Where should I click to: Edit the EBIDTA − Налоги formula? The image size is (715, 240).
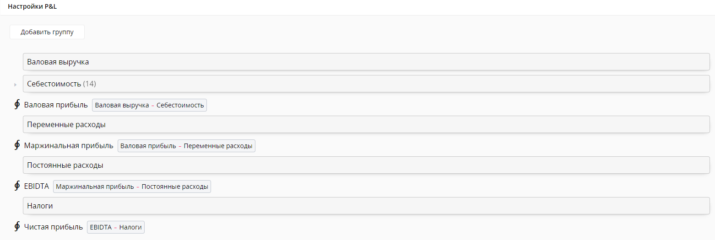[116, 227]
